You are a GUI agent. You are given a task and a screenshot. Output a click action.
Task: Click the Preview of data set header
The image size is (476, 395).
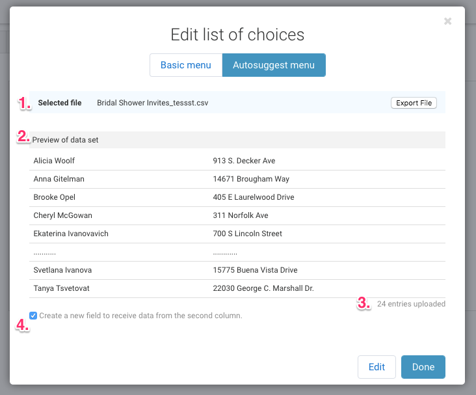[66, 140]
